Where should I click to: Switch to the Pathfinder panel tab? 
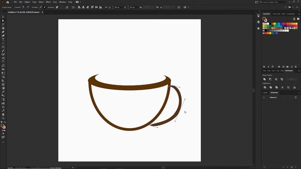pyautogui.click(x=289, y=71)
